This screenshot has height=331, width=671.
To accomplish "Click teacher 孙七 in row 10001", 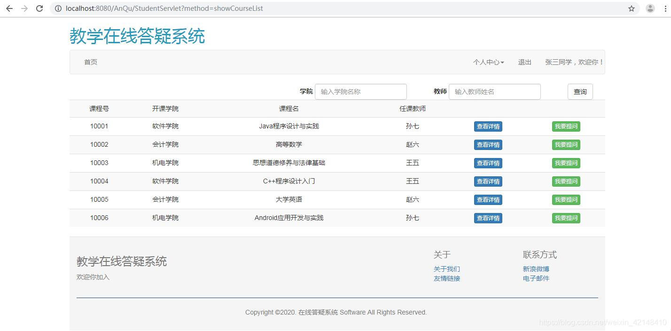I will [413, 126].
